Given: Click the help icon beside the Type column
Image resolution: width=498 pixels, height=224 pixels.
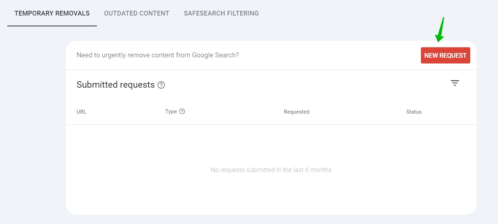Looking at the screenshot, I should 182,111.
